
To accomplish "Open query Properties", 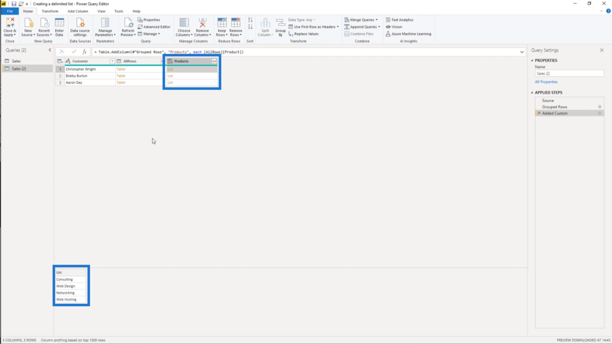I will coord(149,20).
